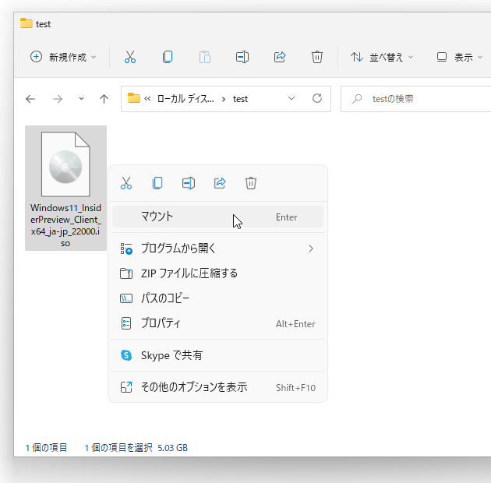Choose マウント (Mount) from the context menu
Viewport: 491px width, 483px height.
(217, 217)
